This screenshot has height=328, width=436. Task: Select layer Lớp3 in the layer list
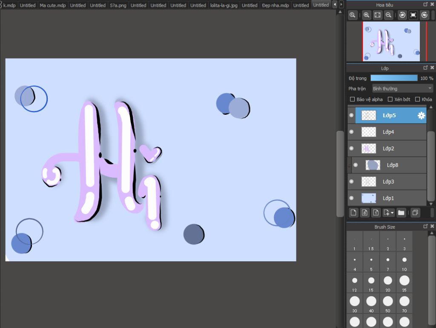point(387,181)
